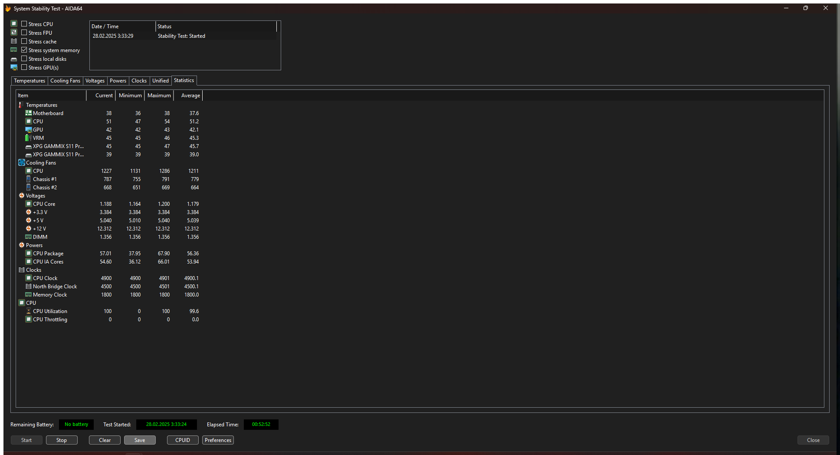Click the +3.3 V voltage icon

tap(29, 212)
